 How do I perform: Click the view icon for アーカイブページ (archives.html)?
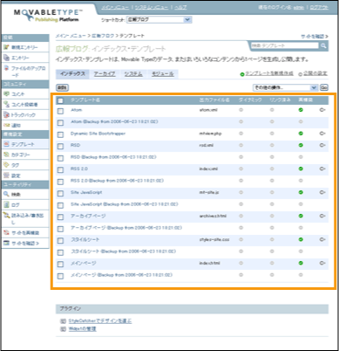pos(322,216)
